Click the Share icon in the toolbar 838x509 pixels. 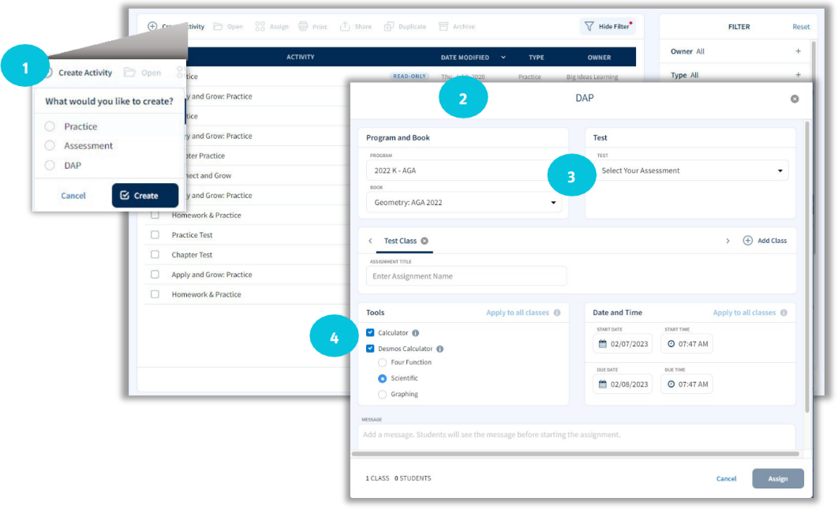345,27
